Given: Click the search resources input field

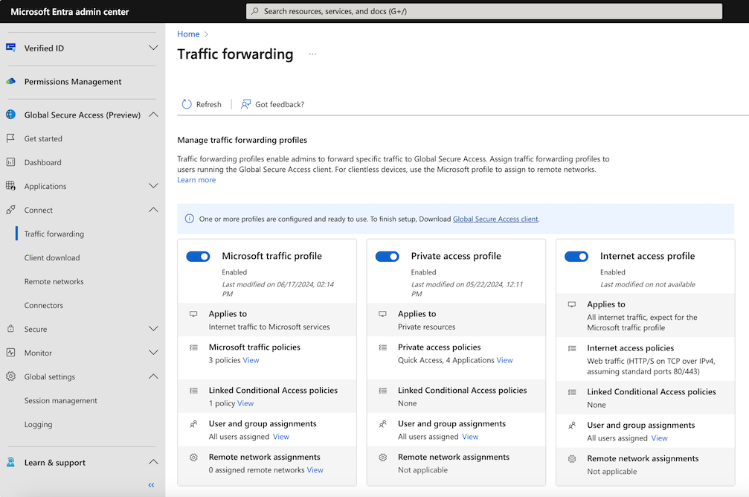Looking at the screenshot, I should tap(483, 11).
